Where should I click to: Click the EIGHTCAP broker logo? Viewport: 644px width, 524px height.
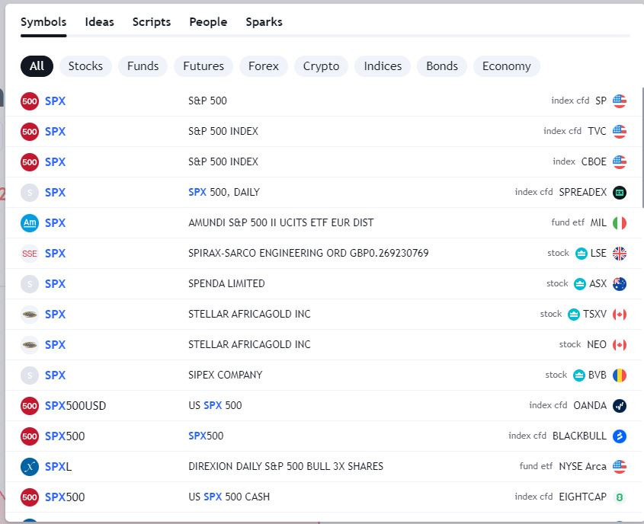(x=620, y=497)
